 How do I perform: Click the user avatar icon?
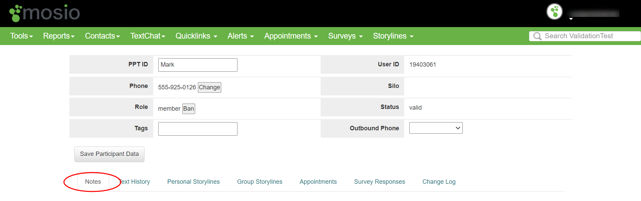point(554,12)
